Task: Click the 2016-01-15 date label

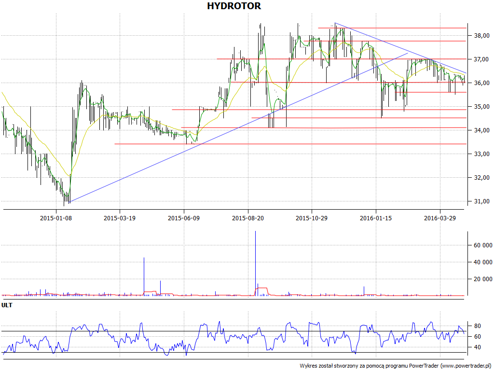Action: pos(376,218)
